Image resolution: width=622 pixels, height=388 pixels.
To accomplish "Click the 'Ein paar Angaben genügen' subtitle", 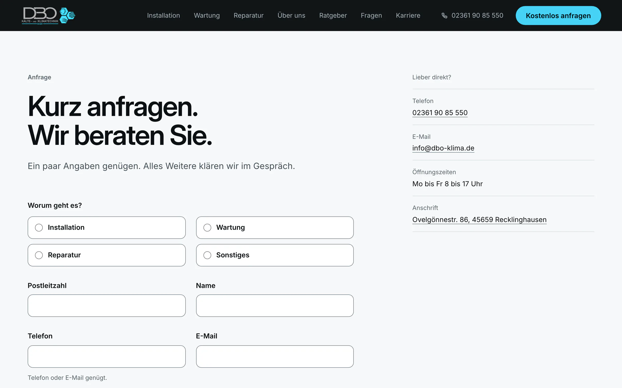I will 161,166.
